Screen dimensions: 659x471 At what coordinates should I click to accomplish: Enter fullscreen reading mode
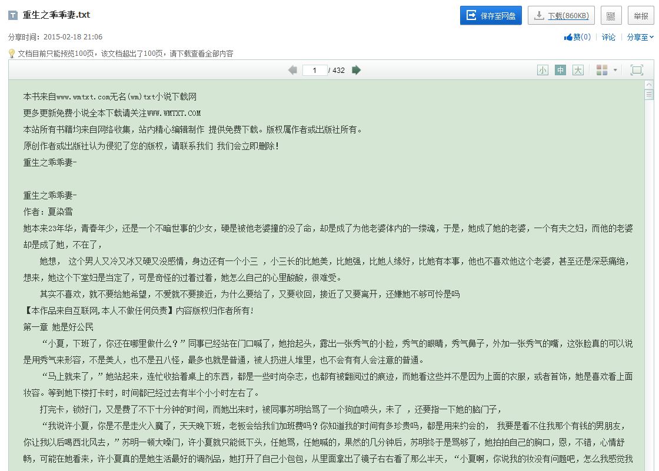click(x=637, y=70)
